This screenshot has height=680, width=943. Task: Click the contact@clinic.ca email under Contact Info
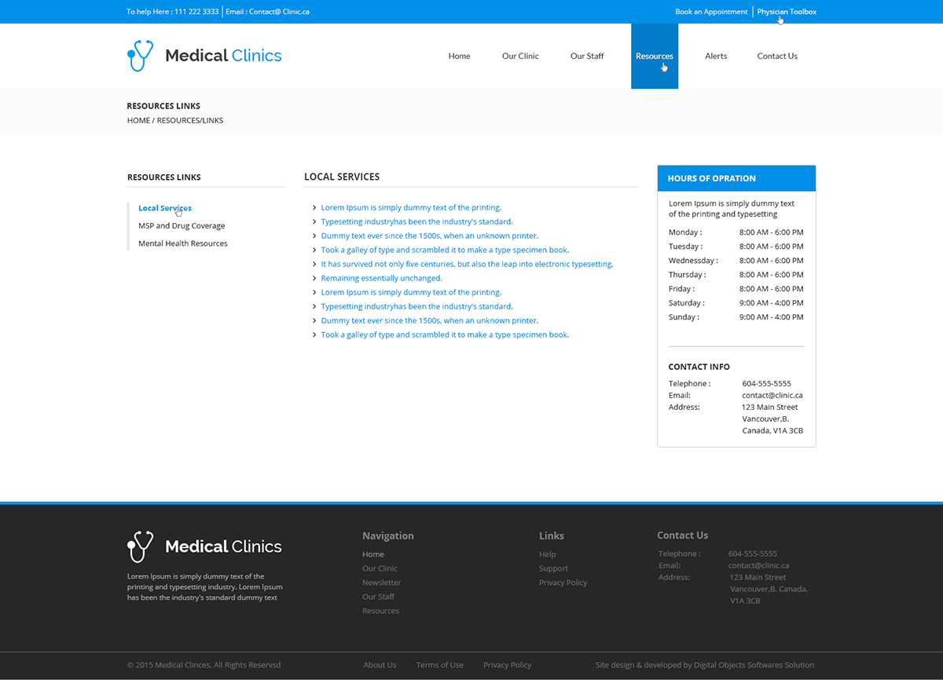coord(772,395)
